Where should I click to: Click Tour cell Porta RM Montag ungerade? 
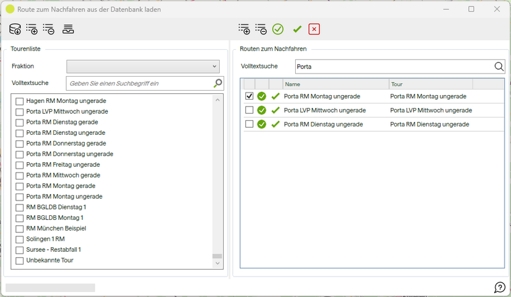coord(428,96)
